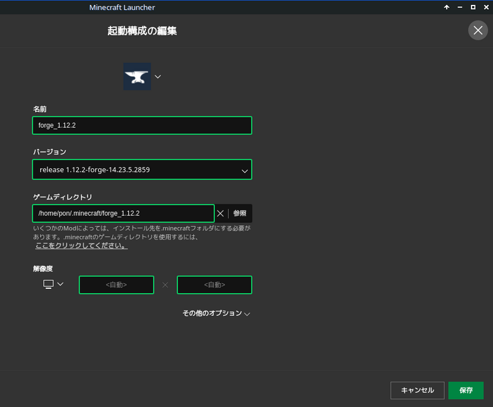
Task: Click the resolution height <自動> field
Action: coord(214,285)
